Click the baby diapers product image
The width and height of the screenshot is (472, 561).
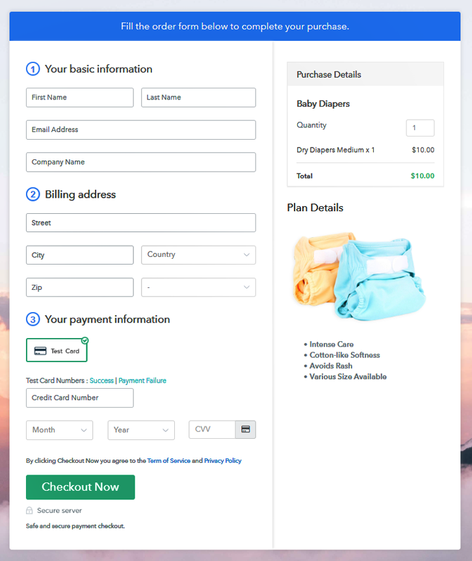[359, 276]
